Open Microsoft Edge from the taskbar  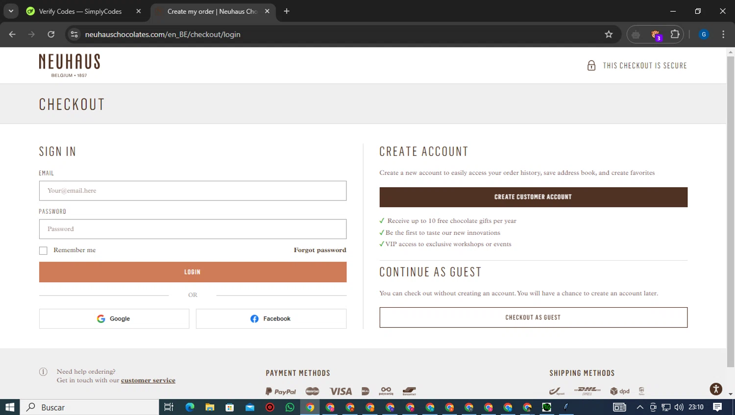coord(190,407)
